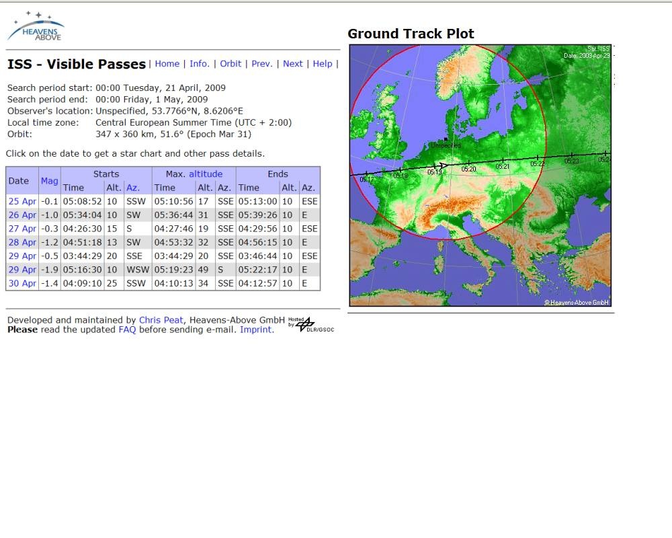Open the 30 Apr pass details
Image resolution: width=672 pixels, height=538 pixels.
[x=22, y=283]
